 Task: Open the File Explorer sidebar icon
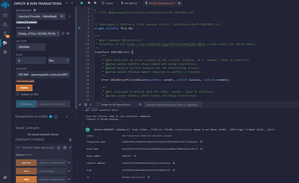coord(5,15)
